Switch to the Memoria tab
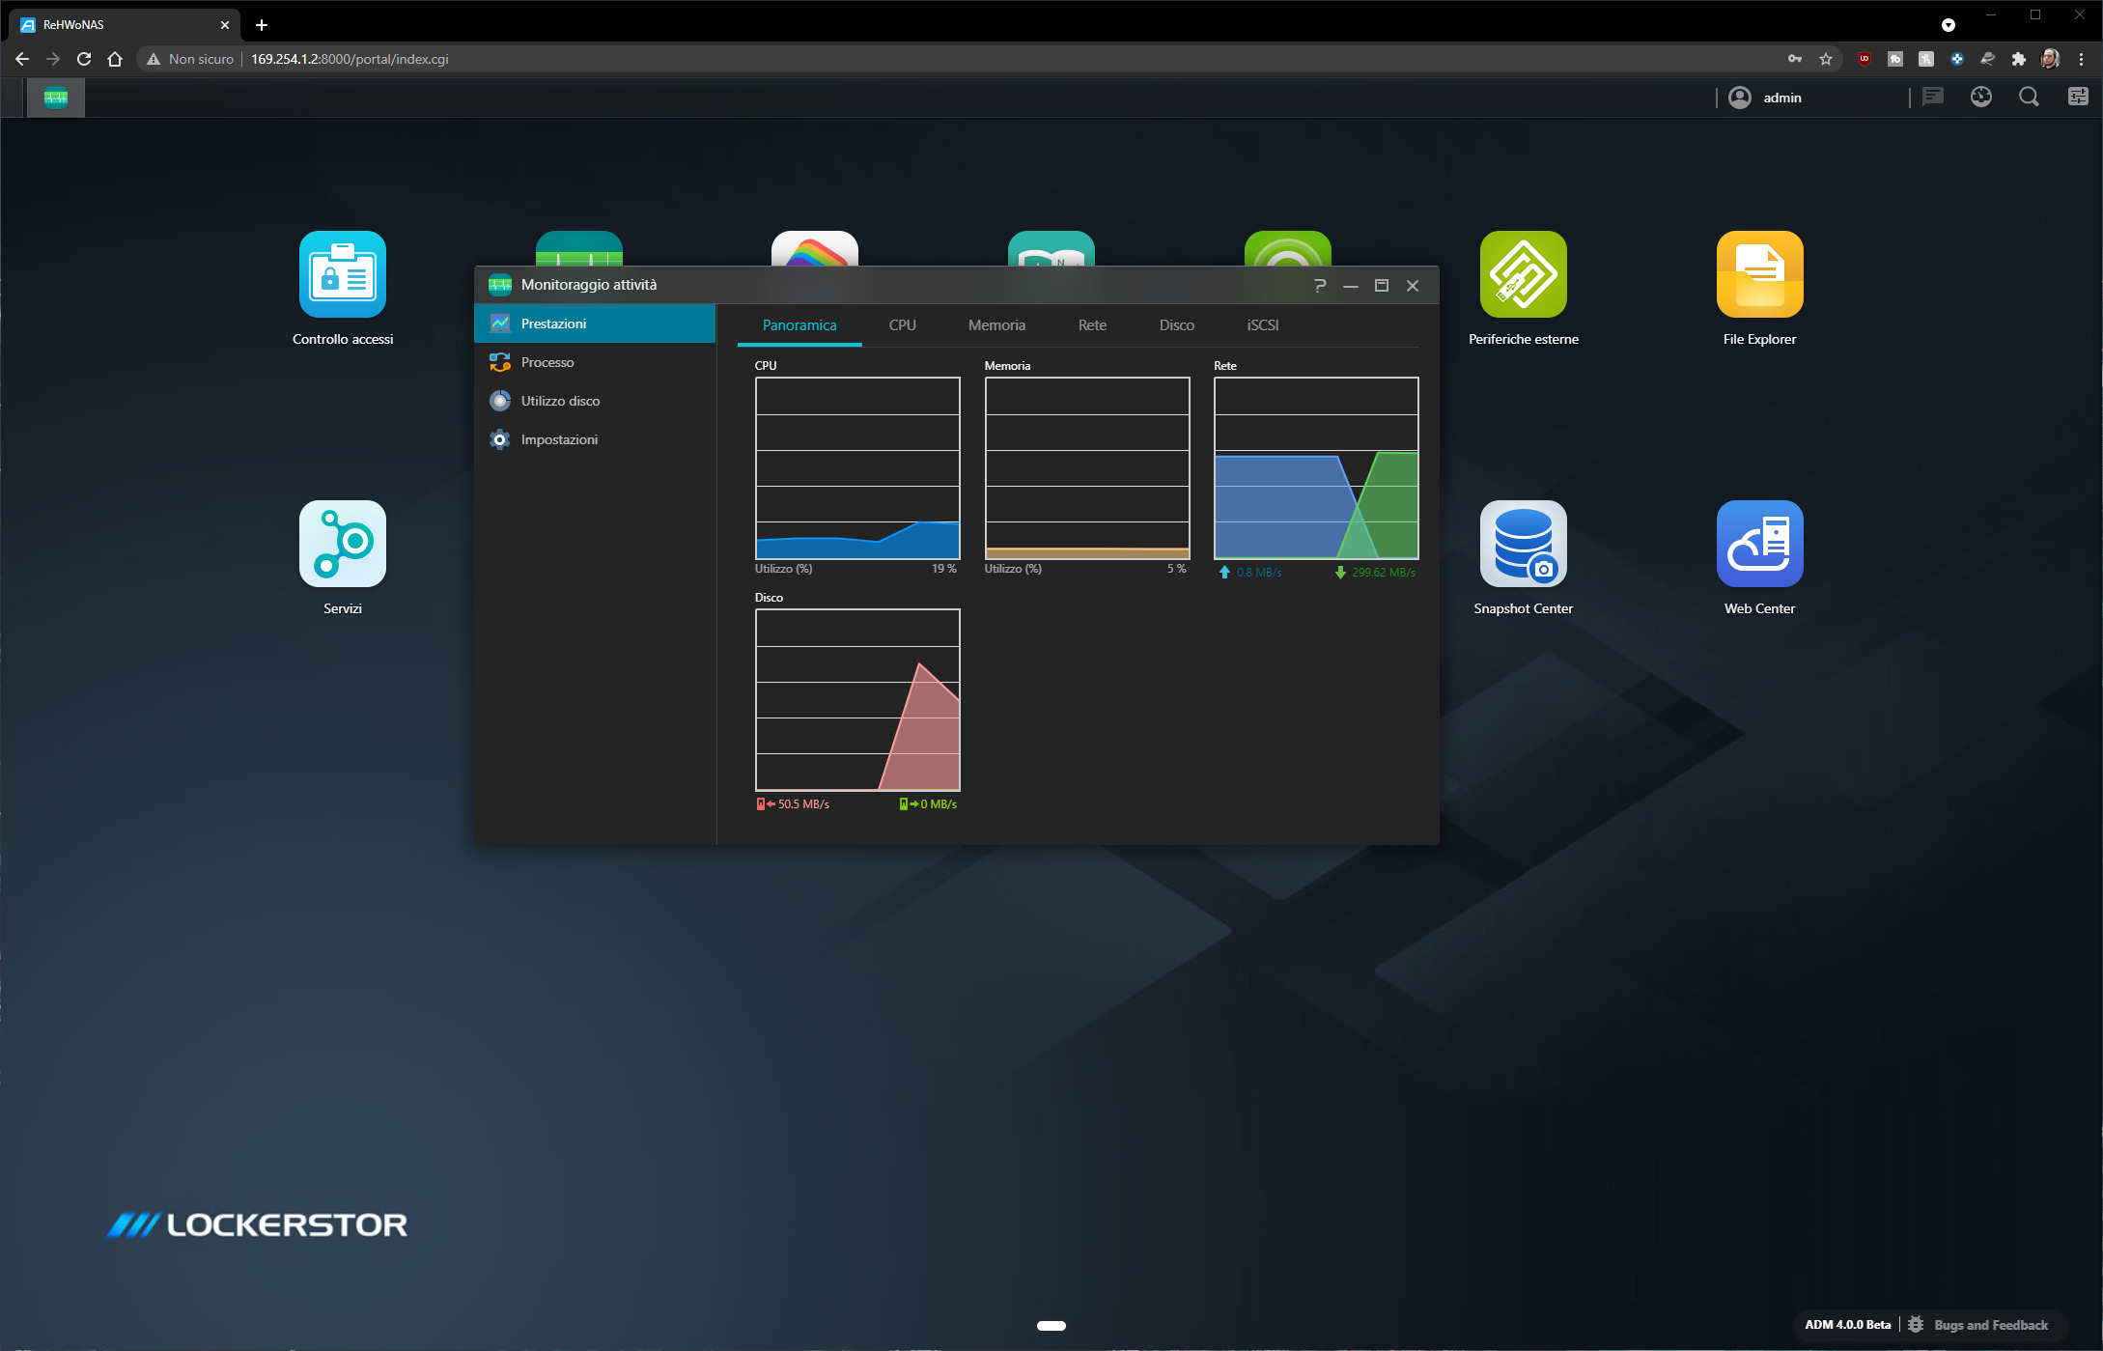 pyautogui.click(x=996, y=325)
